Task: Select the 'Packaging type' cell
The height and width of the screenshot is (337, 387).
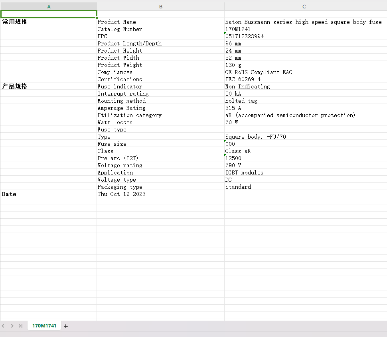Action: coord(161,187)
